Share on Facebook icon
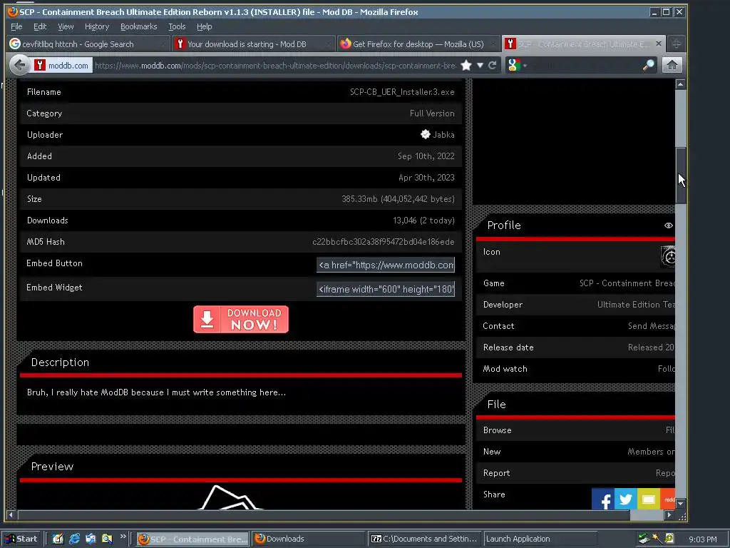This screenshot has width=730, height=548. [603, 499]
